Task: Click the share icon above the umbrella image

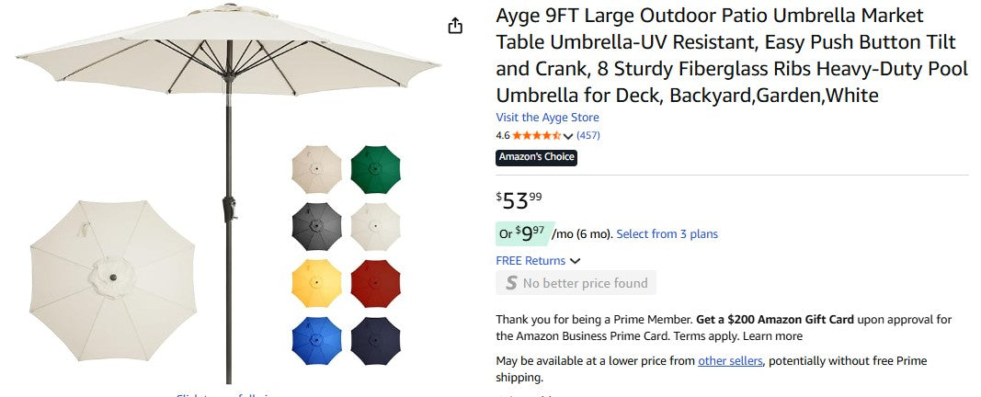Action: tap(455, 26)
